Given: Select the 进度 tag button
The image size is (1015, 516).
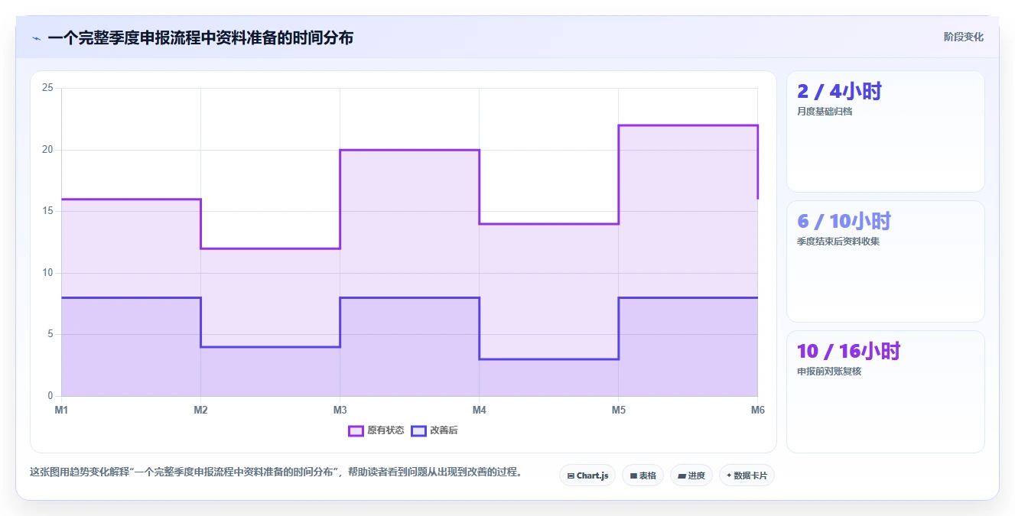Looking at the screenshot, I should pos(691,475).
